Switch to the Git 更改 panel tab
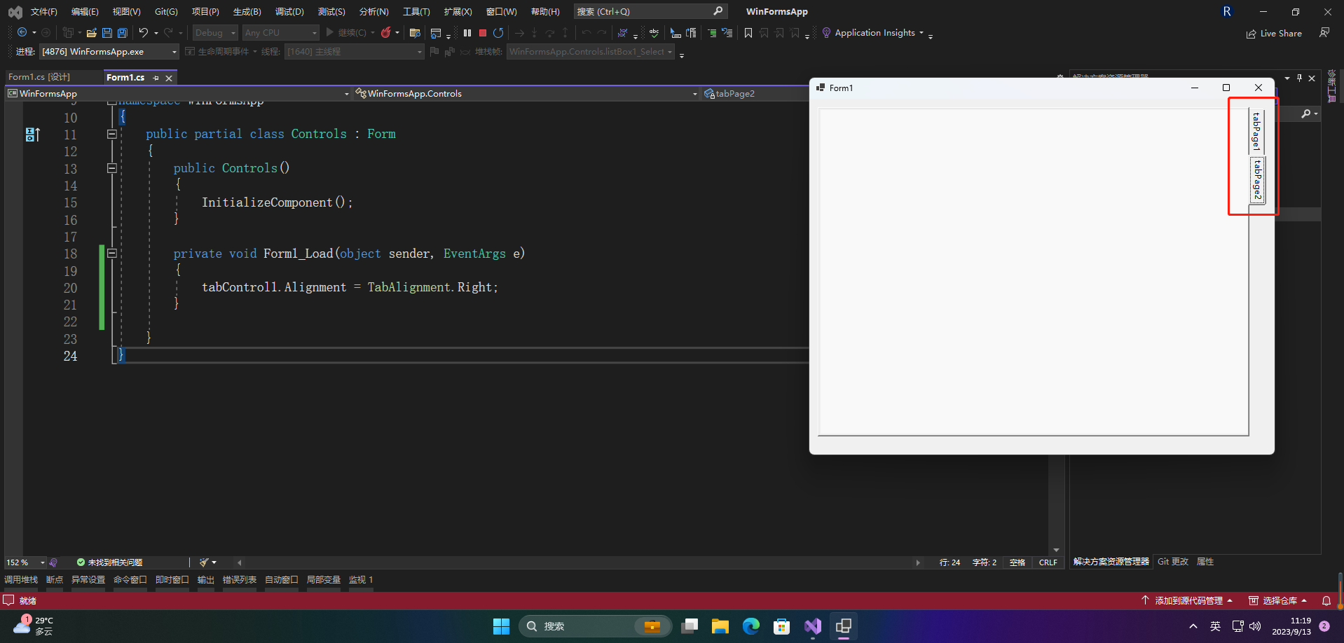Screen dimensions: 1344x643 tap(1173, 562)
